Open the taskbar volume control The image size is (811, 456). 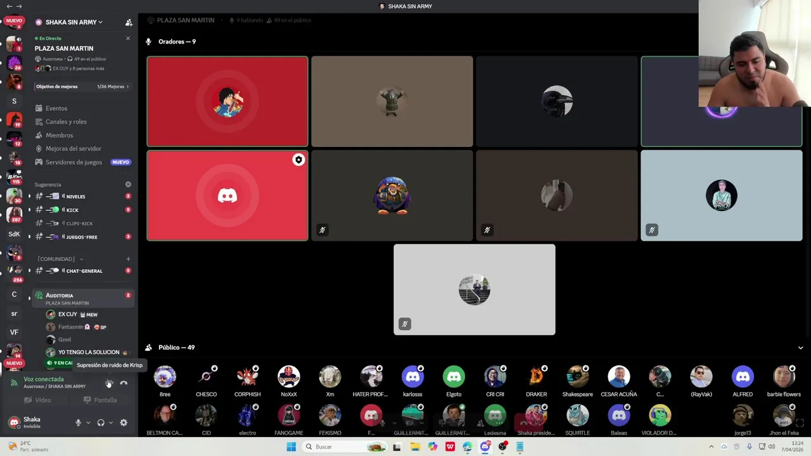coord(771,446)
